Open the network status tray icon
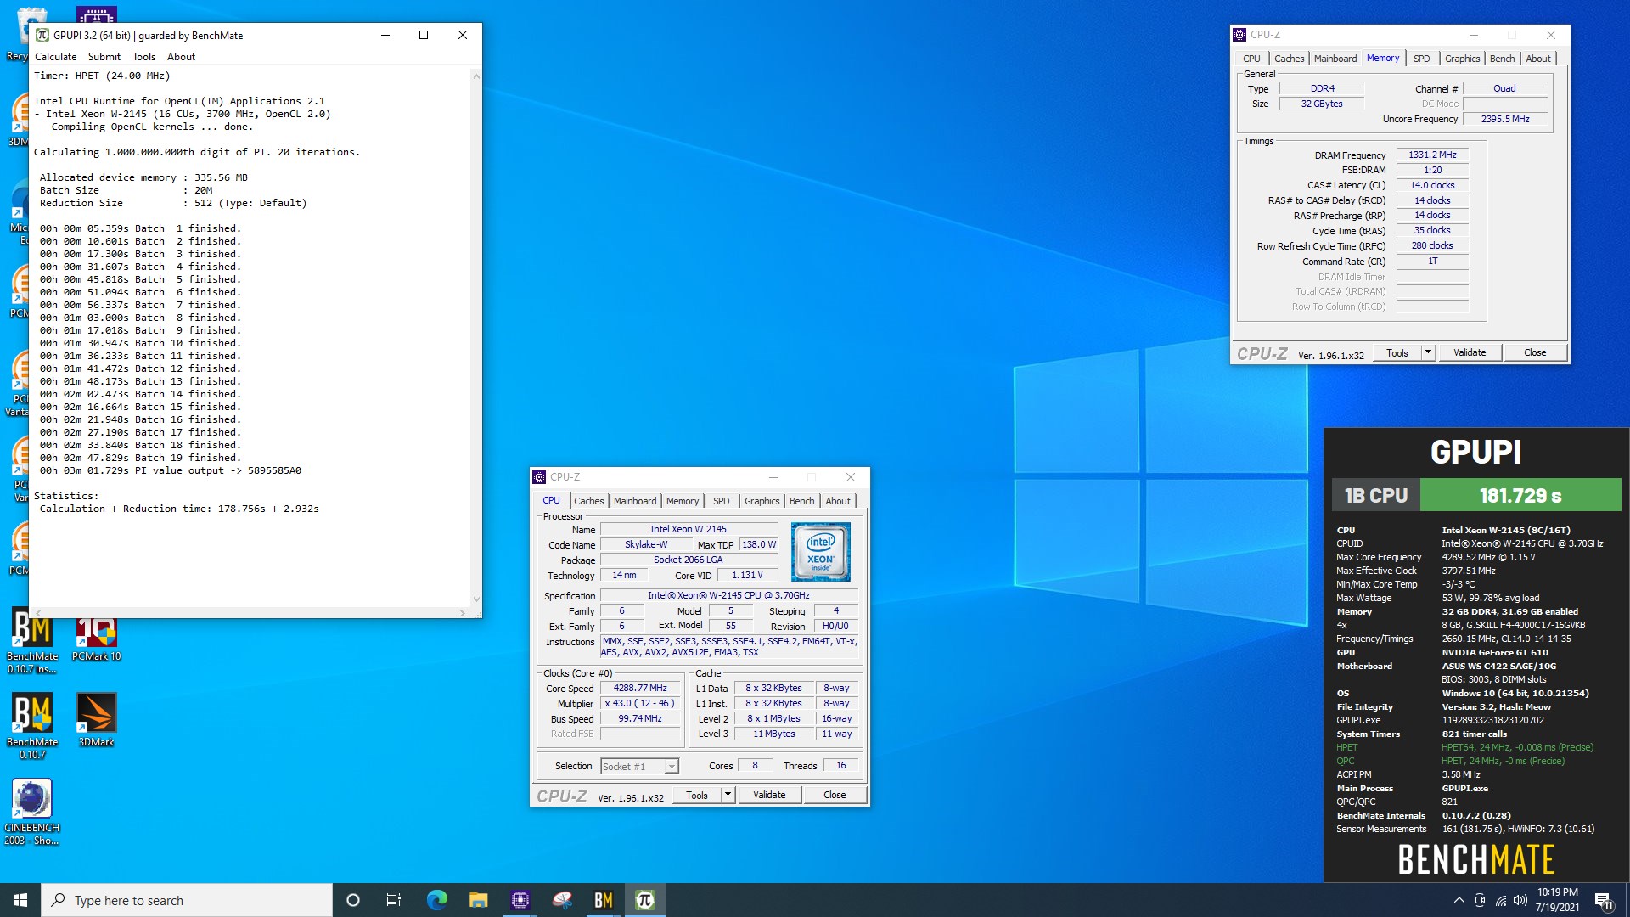The height and width of the screenshot is (917, 1630). (x=1501, y=900)
